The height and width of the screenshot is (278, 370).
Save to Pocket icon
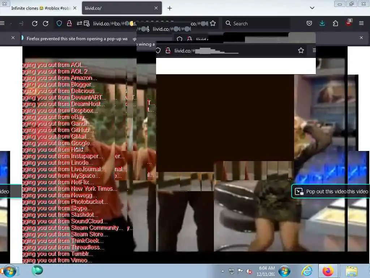(x=309, y=23)
